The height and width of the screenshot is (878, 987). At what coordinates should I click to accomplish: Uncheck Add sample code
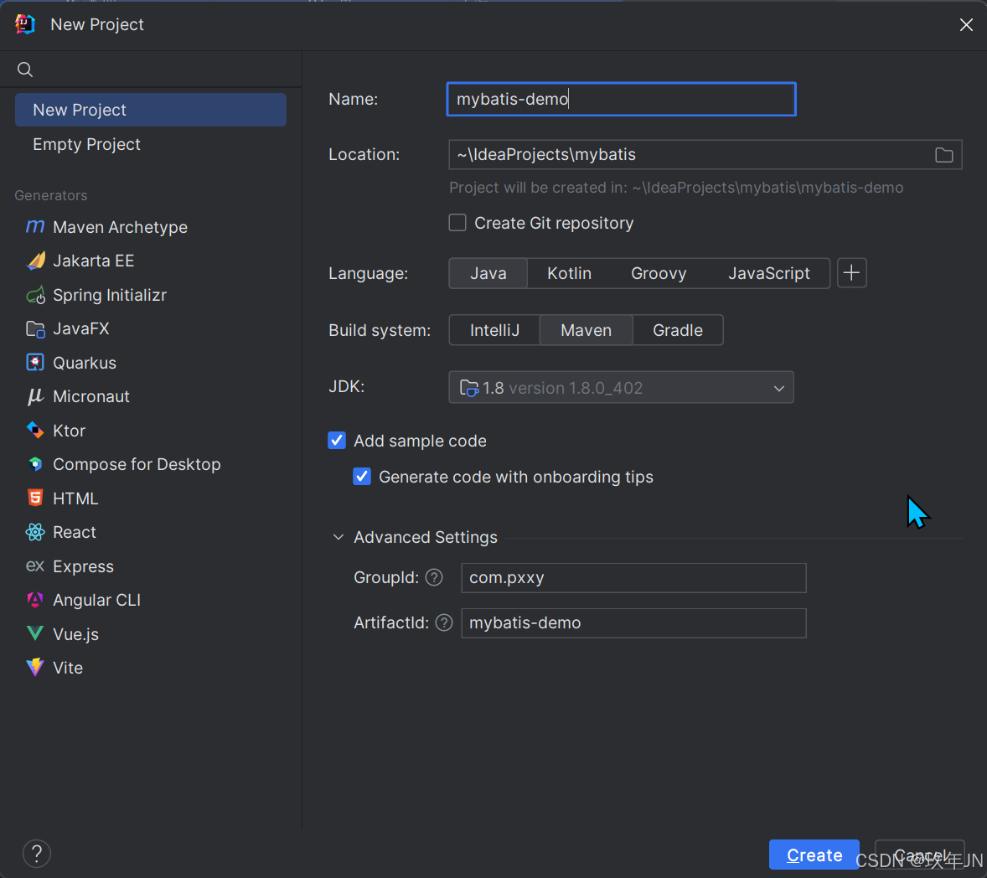tap(337, 441)
